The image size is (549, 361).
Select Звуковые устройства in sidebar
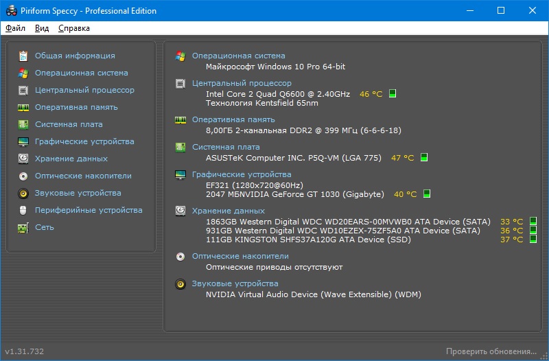click(78, 193)
